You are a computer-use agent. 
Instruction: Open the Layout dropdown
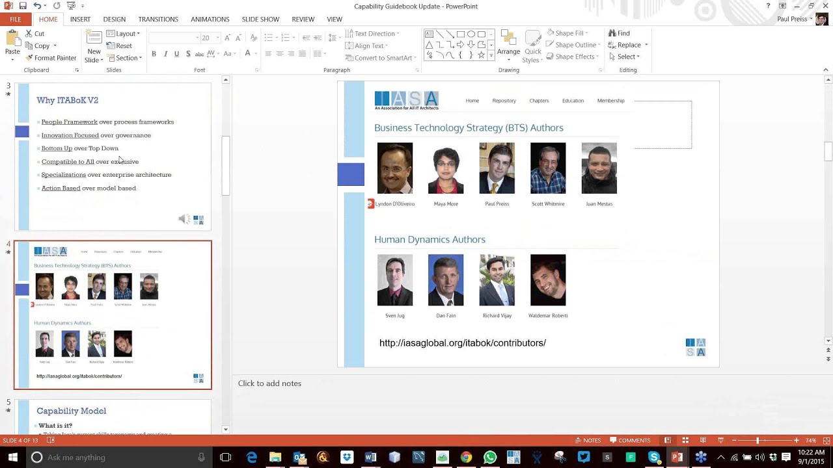pyautogui.click(x=123, y=34)
